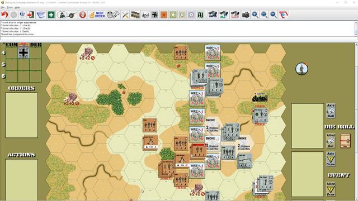Click the Axis Roll dice button

331,111
